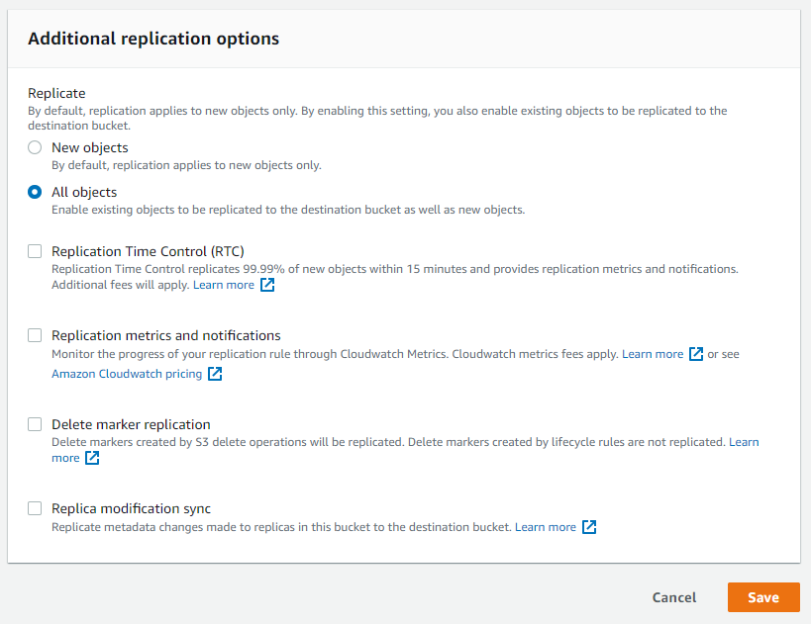Enable Delete marker replication
The width and height of the screenshot is (811, 624).
pyautogui.click(x=35, y=424)
